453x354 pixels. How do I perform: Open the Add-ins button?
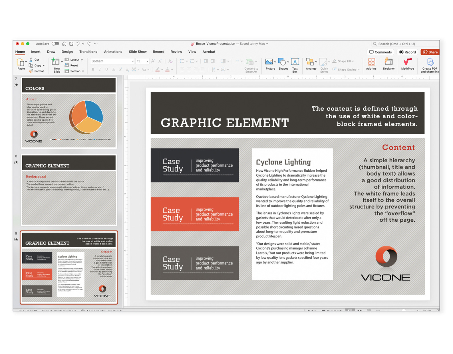371,64
